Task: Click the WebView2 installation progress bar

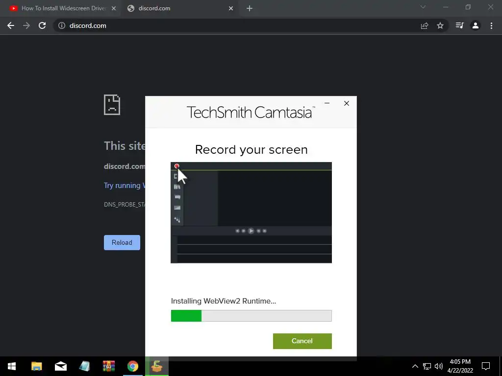Action: [251, 316]
